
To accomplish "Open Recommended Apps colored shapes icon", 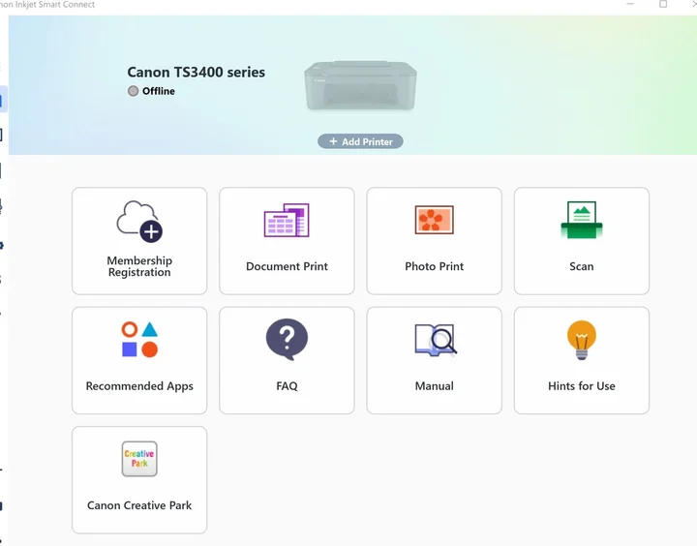I will pyautogui.click(x=139, y=340).
